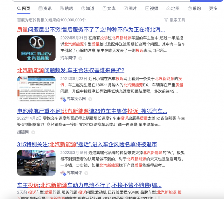This screenshot has width=224, height=199.
Task: Click the 知道 question mark icon
Action: [x=83, y=8]
